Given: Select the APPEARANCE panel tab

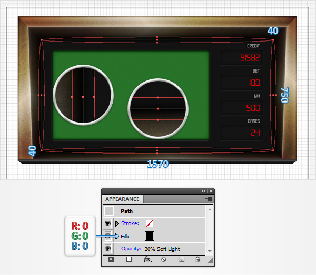Looking at the screenshot, I should pos(122,199).
